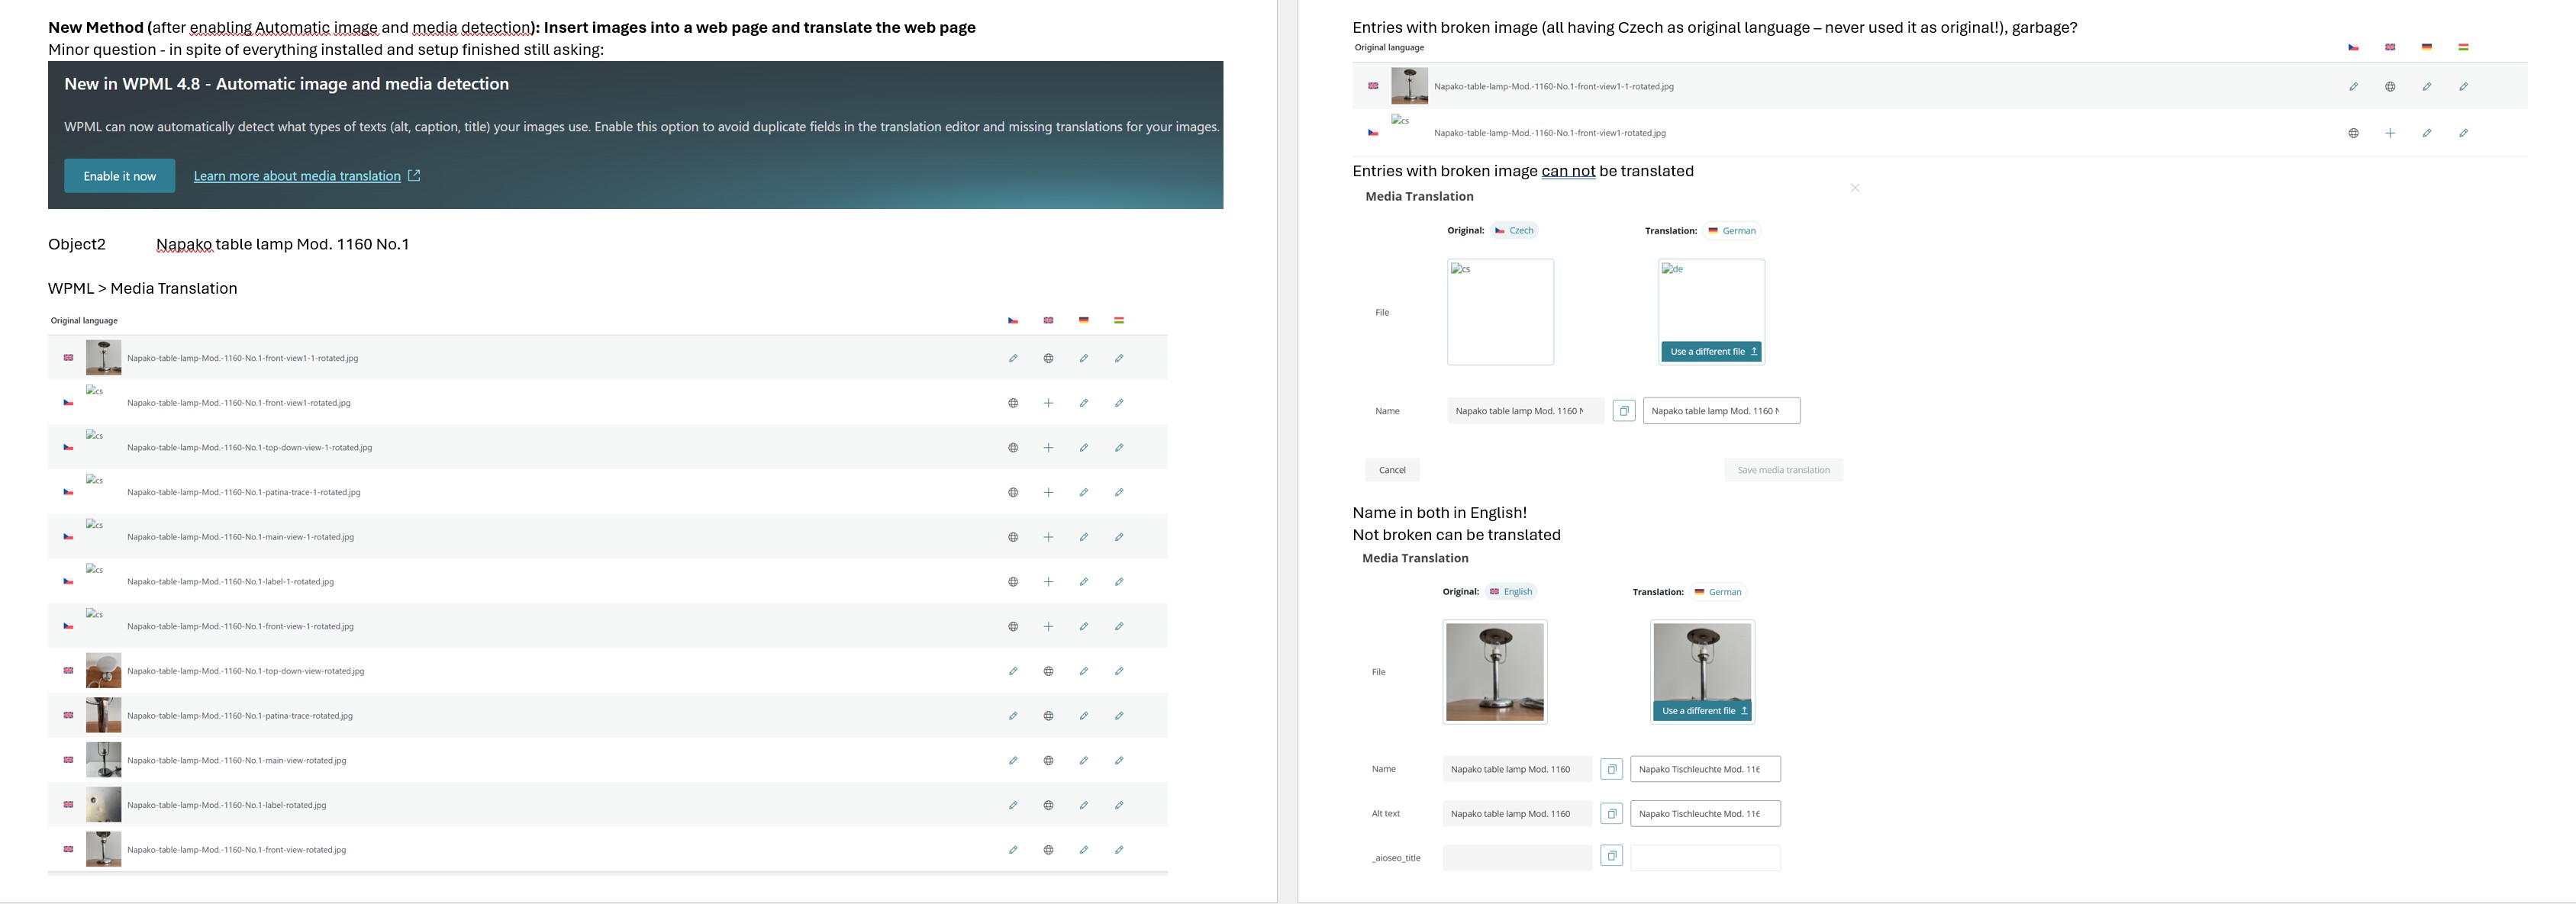
Task: Click Cancel in Media Translation dialog
Action: point(1392,470)
